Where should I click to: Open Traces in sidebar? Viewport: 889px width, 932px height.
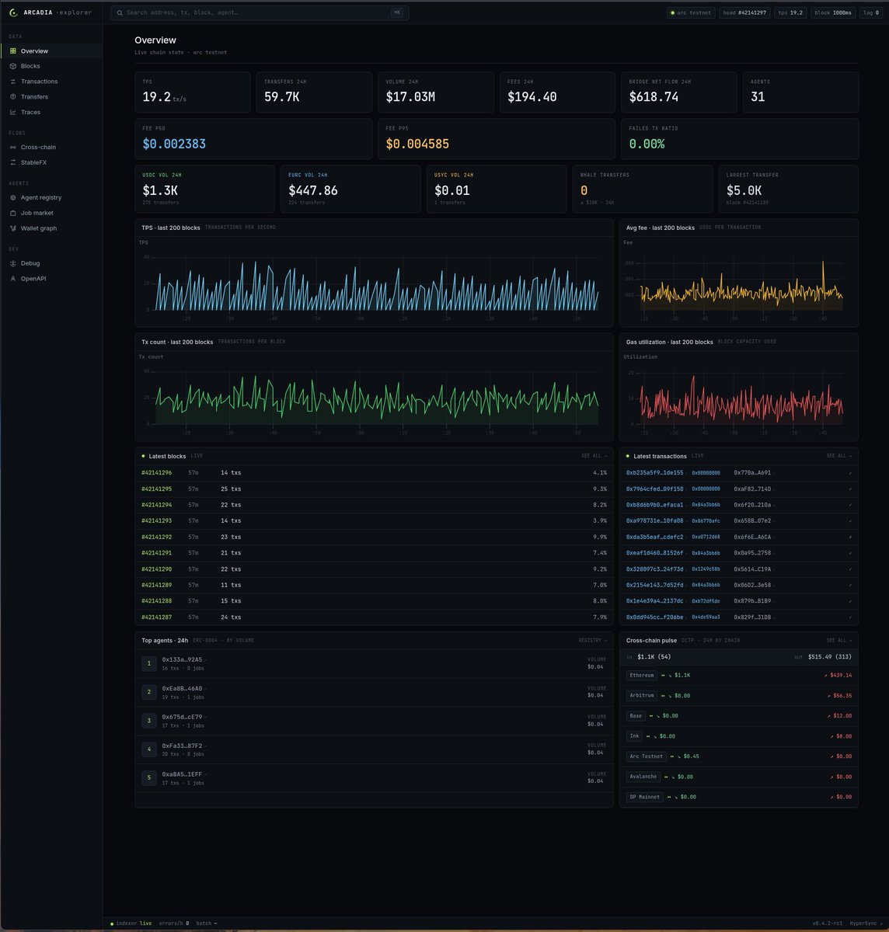pyautogui.click(x=51, y=112)
